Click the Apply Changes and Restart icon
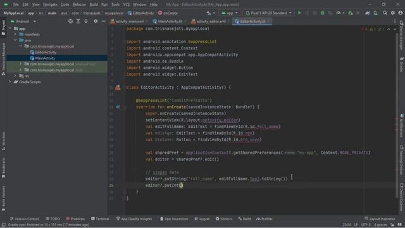Image resolution: width=405 pixels, height=228 pixels. pyautogui.click(x=307, y=13)
